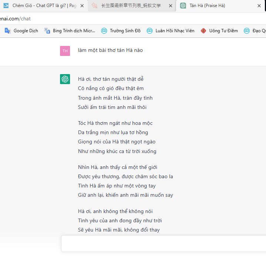Click the Uông Tư Điểm bookmark icon

(203, 31)
